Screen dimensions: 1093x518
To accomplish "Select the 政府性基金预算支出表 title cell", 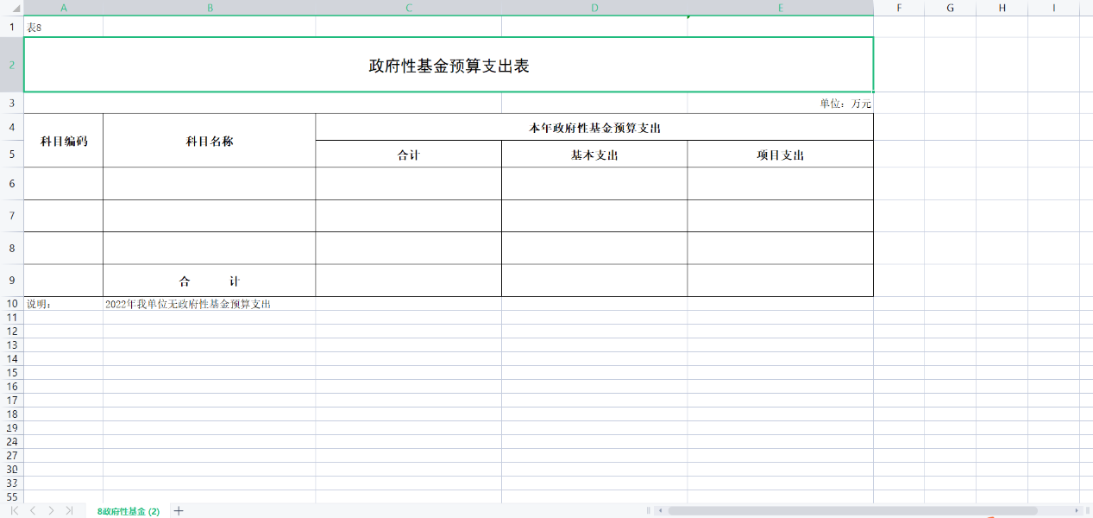I will tap(449, 64).
